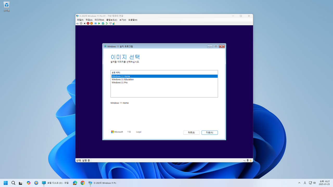Revert the VM with the green arrow icon
The image size is (333, 187).
coord(106,23)
